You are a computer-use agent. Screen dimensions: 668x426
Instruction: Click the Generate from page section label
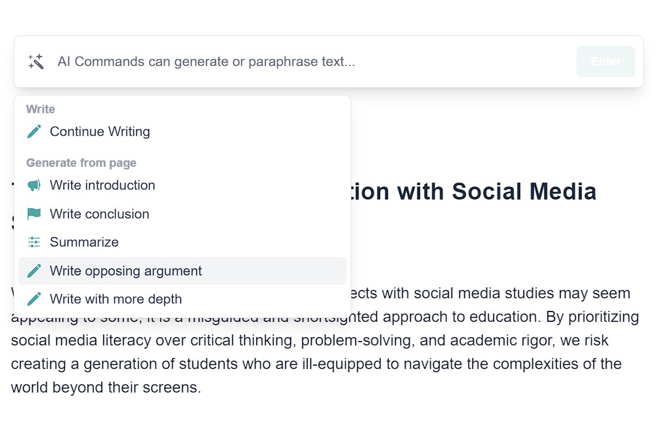(81, 163)
